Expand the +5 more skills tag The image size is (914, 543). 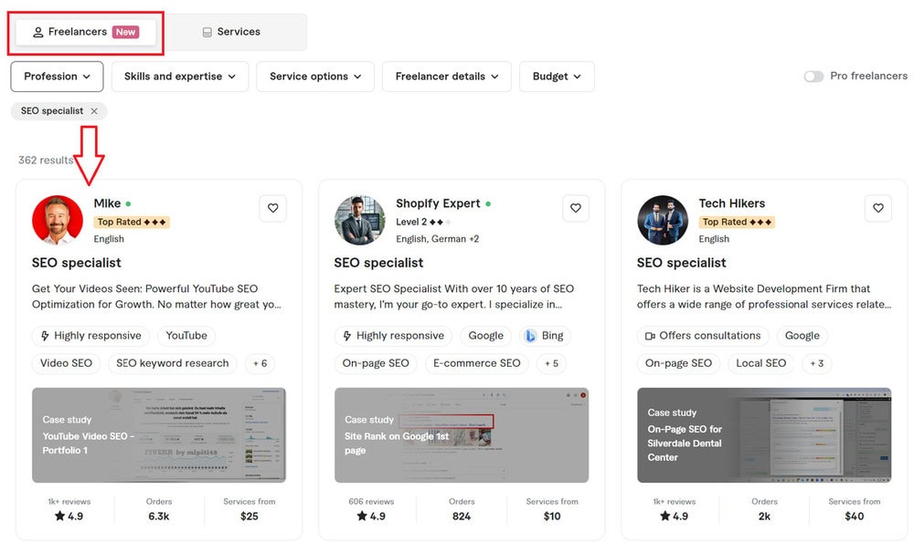[x=551, y=363]
